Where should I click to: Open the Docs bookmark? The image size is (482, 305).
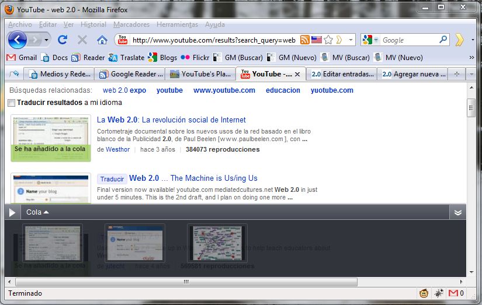click(x=54, y=57)
